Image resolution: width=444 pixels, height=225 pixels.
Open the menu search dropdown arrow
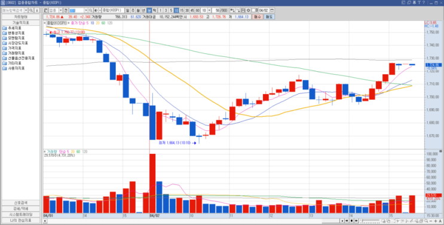26,10
